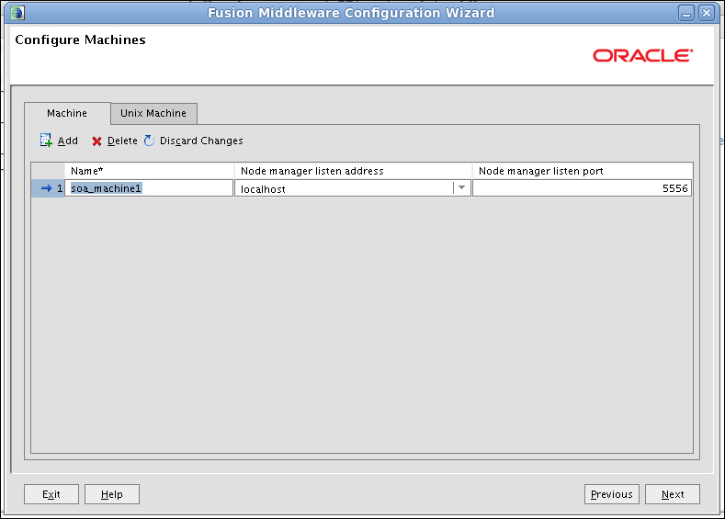Image resolution: width=725 pixels, height=519 pixels.
Task: Minimize the Configuration Wizard window
Action: [x=686, y=13]
